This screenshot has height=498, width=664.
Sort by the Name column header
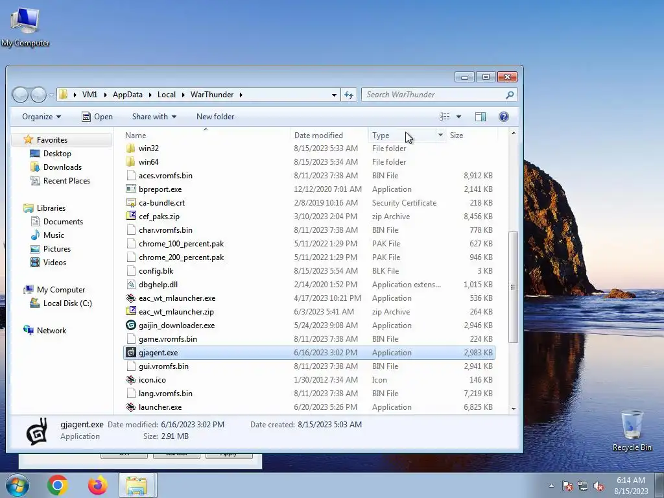tap(206, 135)
